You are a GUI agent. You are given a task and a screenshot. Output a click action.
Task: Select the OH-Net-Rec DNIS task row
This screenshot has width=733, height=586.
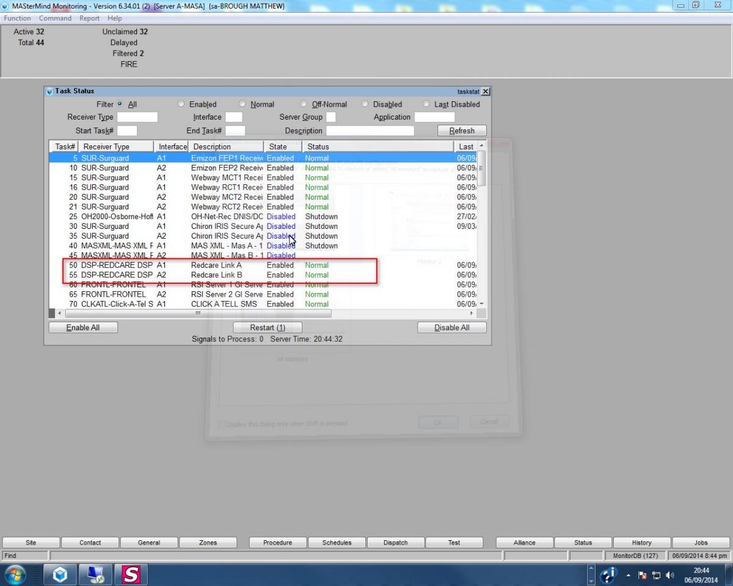click(263, 217)
